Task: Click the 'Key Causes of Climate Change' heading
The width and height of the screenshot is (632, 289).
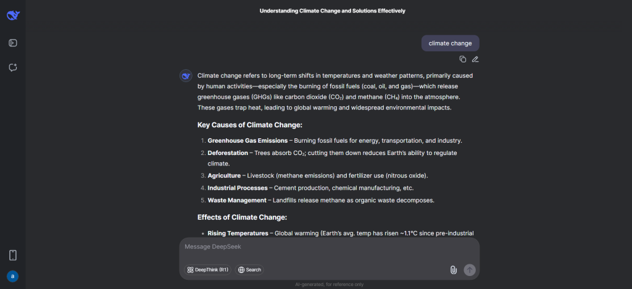Action: tap(250, 125)
